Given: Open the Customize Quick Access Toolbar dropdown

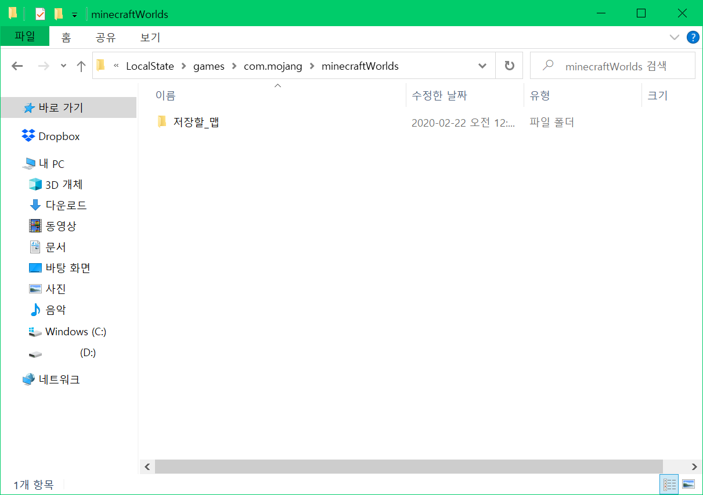Looking at the screenshot, I should (x=74, y=15).
